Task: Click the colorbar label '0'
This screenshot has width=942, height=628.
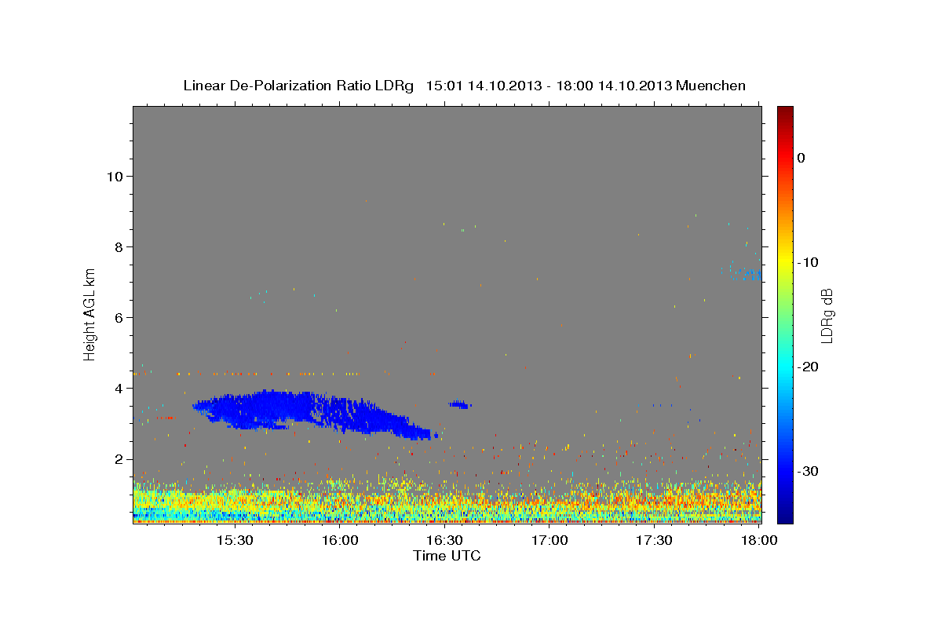Action: [x=801, y=158]
